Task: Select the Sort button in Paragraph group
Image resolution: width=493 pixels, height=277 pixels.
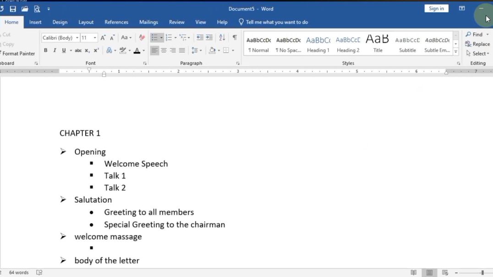Action: click(x=222, y=38)
